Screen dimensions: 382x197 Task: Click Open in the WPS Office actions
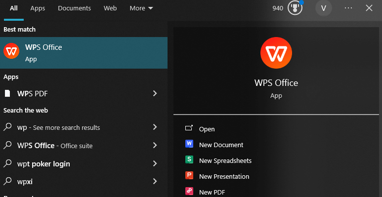[x=207, y=129]
